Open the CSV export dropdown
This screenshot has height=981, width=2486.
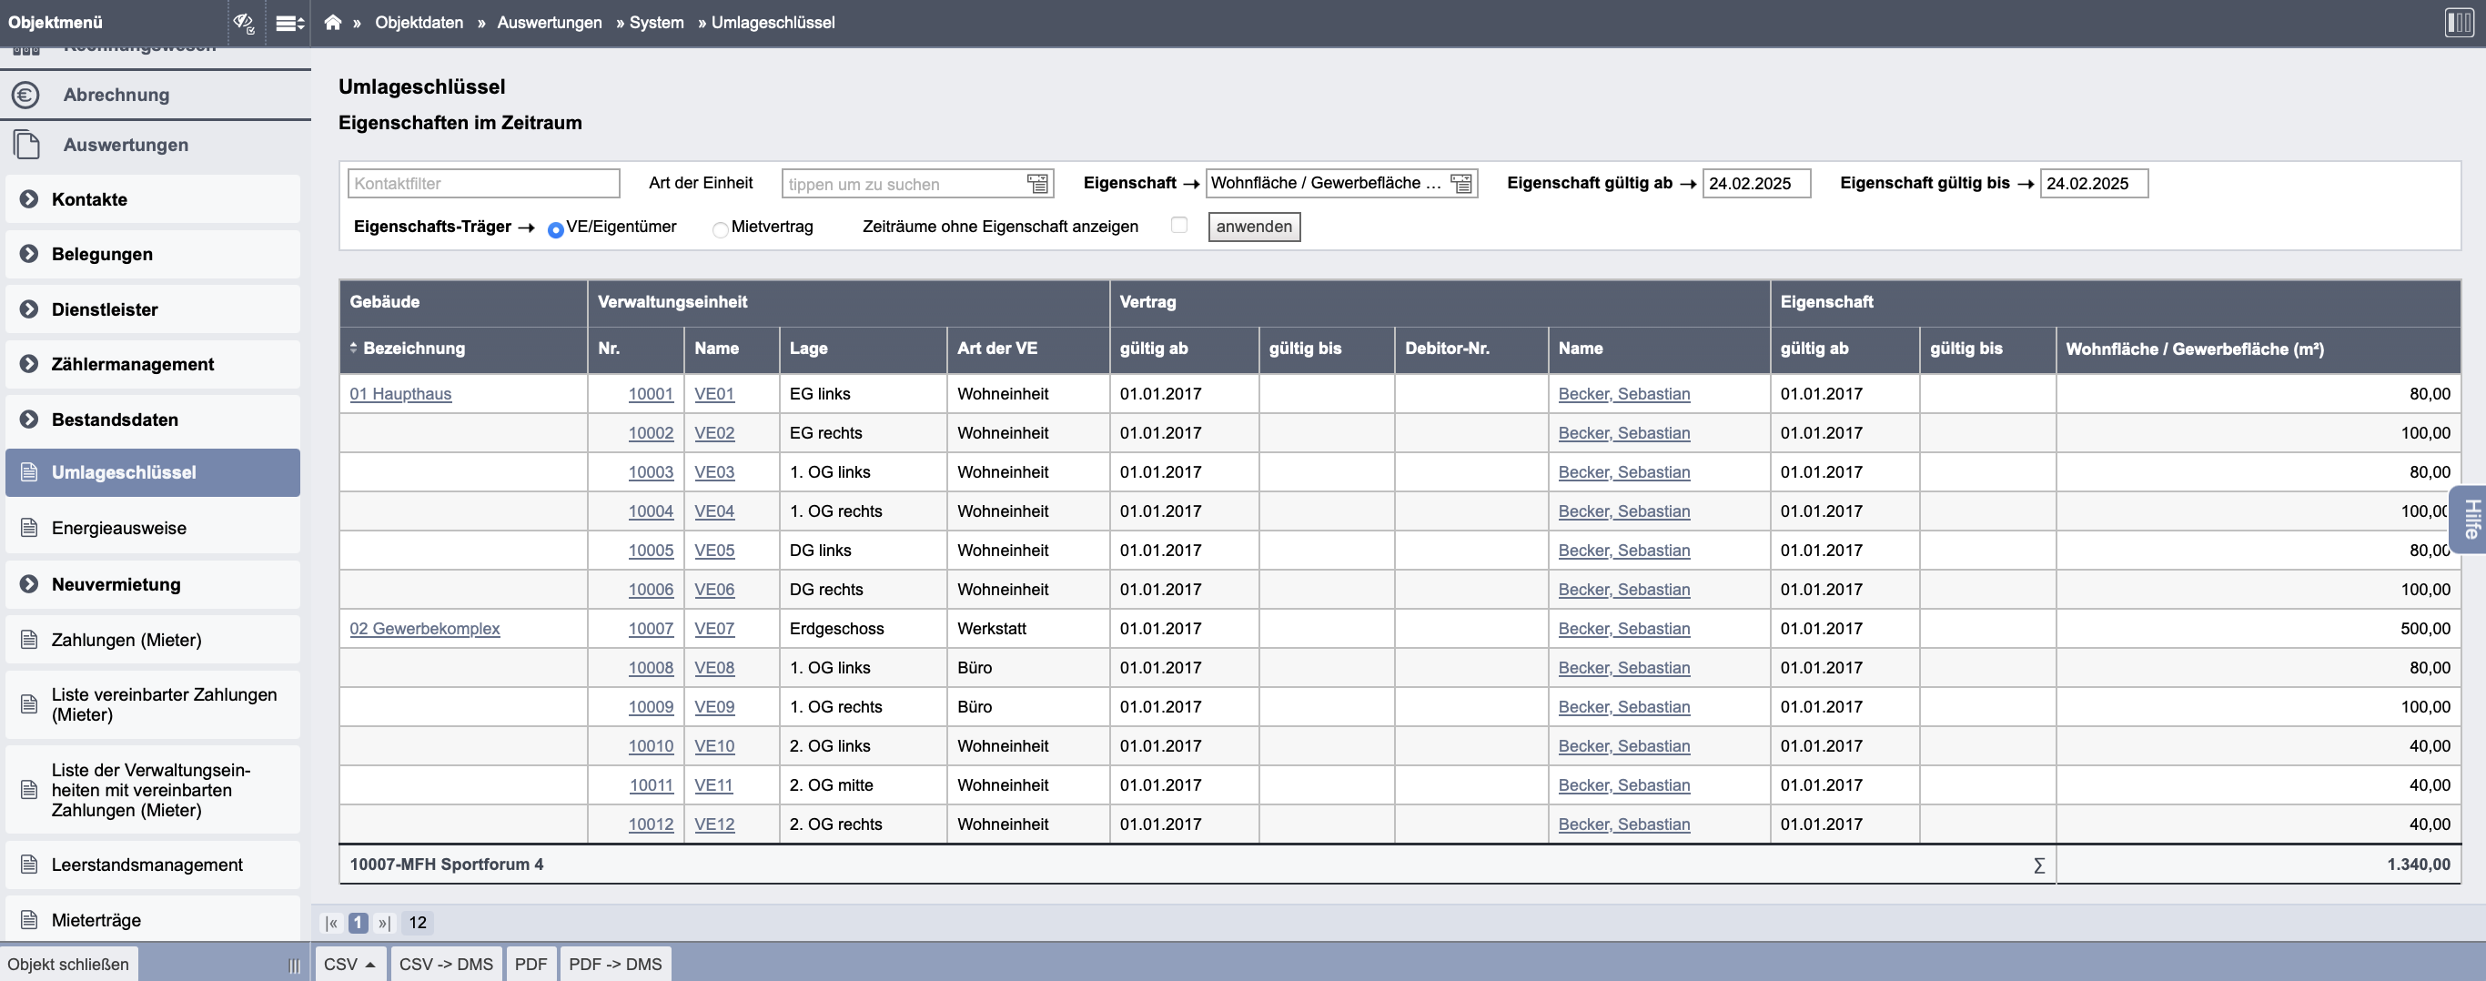click(x=349, y=964)
